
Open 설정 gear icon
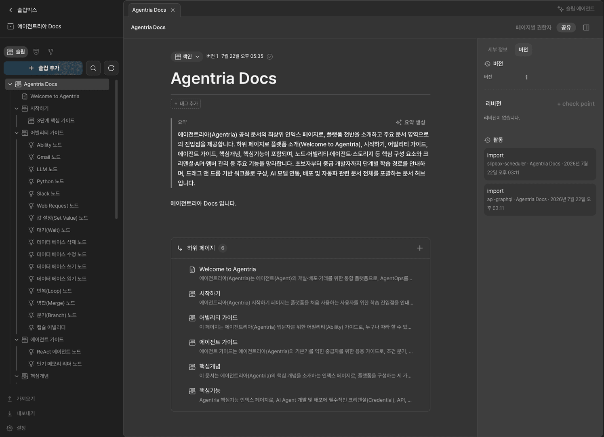click(x=10, y=428)
